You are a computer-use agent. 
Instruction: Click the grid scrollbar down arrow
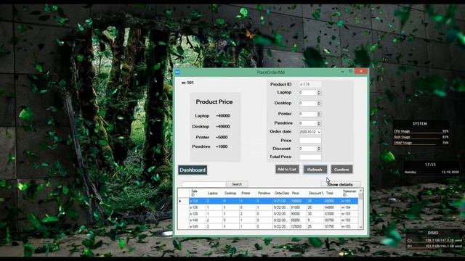(360, 227)
